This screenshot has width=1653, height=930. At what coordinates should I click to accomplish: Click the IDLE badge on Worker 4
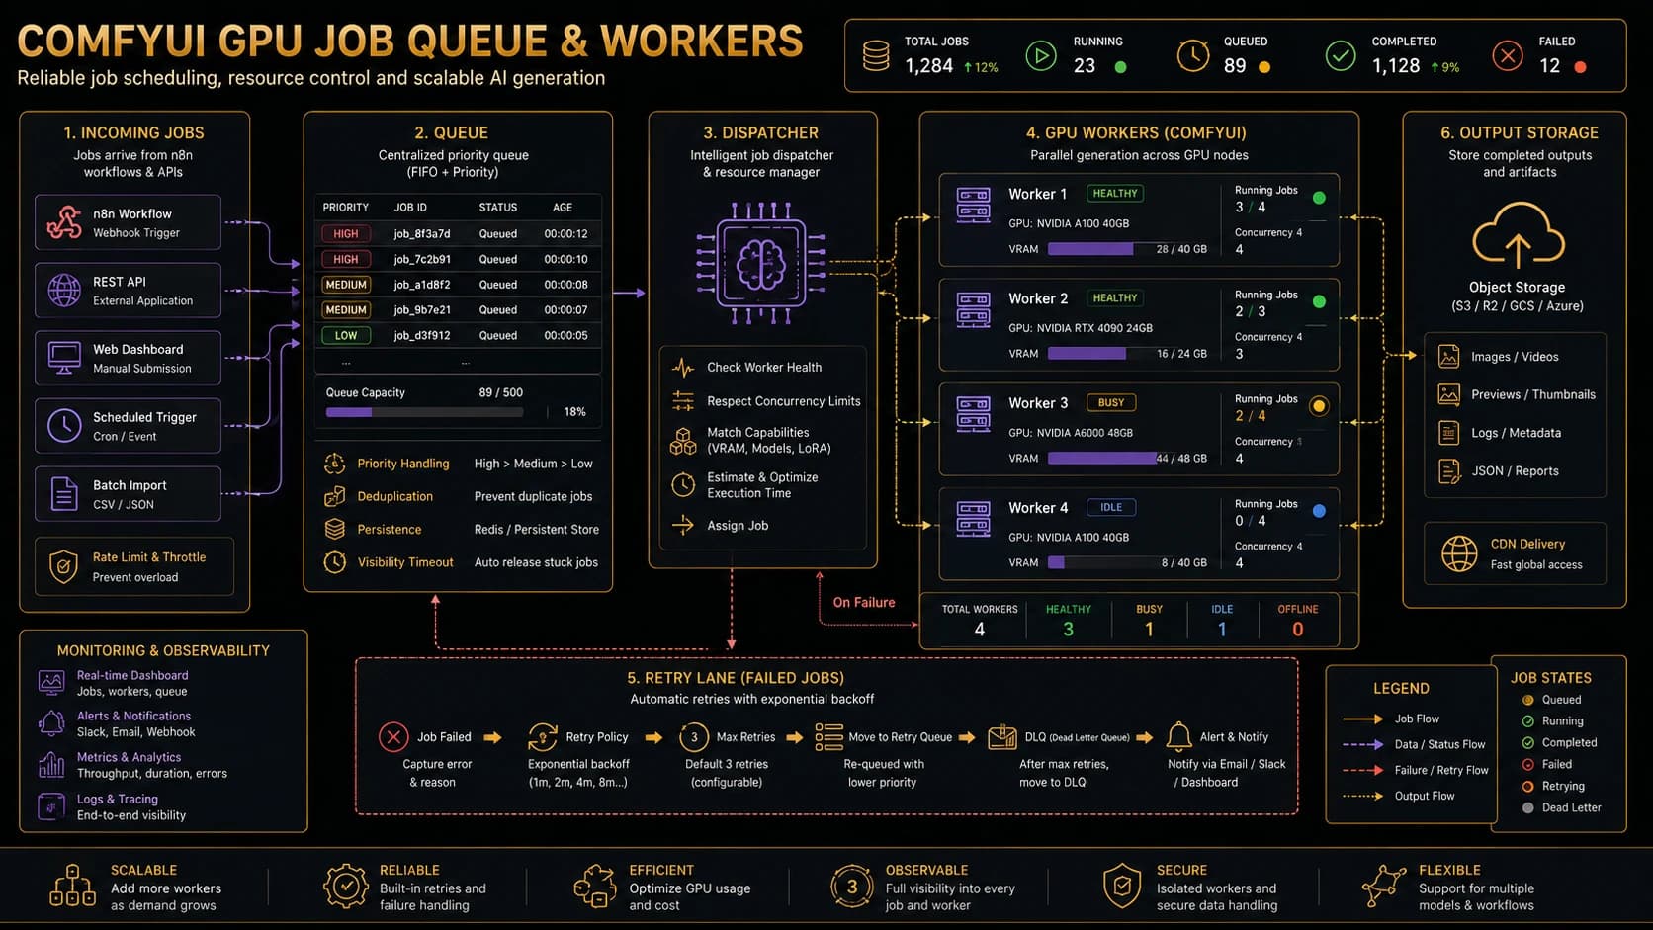1111,508
